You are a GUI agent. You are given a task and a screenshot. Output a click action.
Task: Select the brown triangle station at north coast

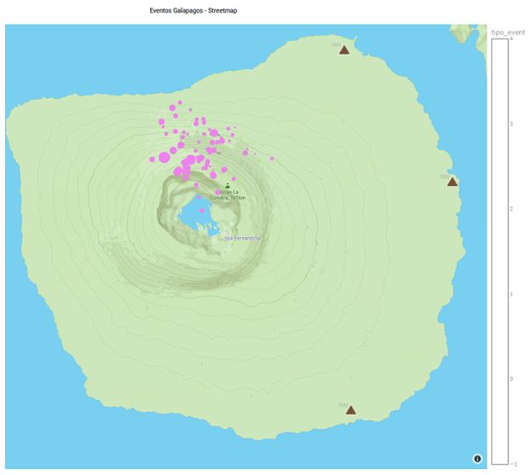[x=344, y=50]
